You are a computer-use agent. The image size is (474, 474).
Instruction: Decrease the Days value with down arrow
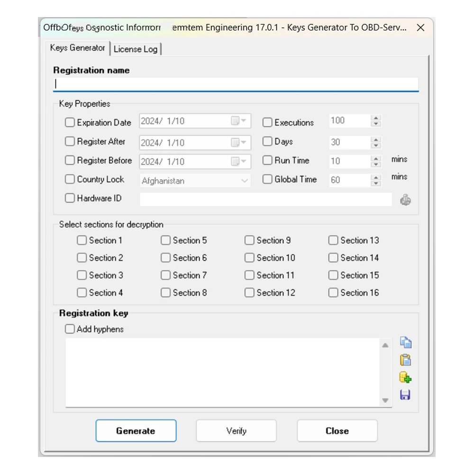click(376, 146)
